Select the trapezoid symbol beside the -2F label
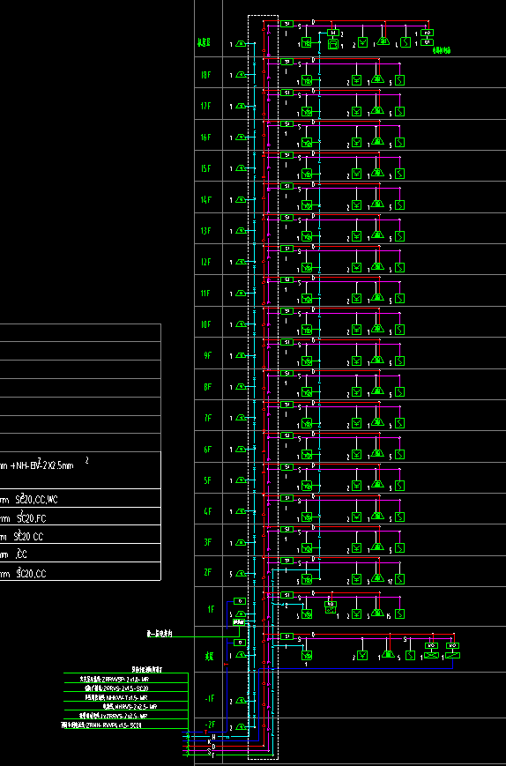The width and height of the screenshot is (506, 766). point(242,727)
